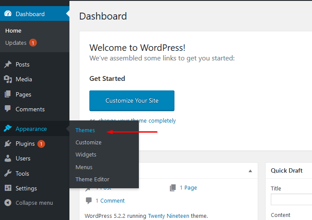
Task: Click the Comments speech bubble icon
Action: pyautogui.click(x=8, y=109)
